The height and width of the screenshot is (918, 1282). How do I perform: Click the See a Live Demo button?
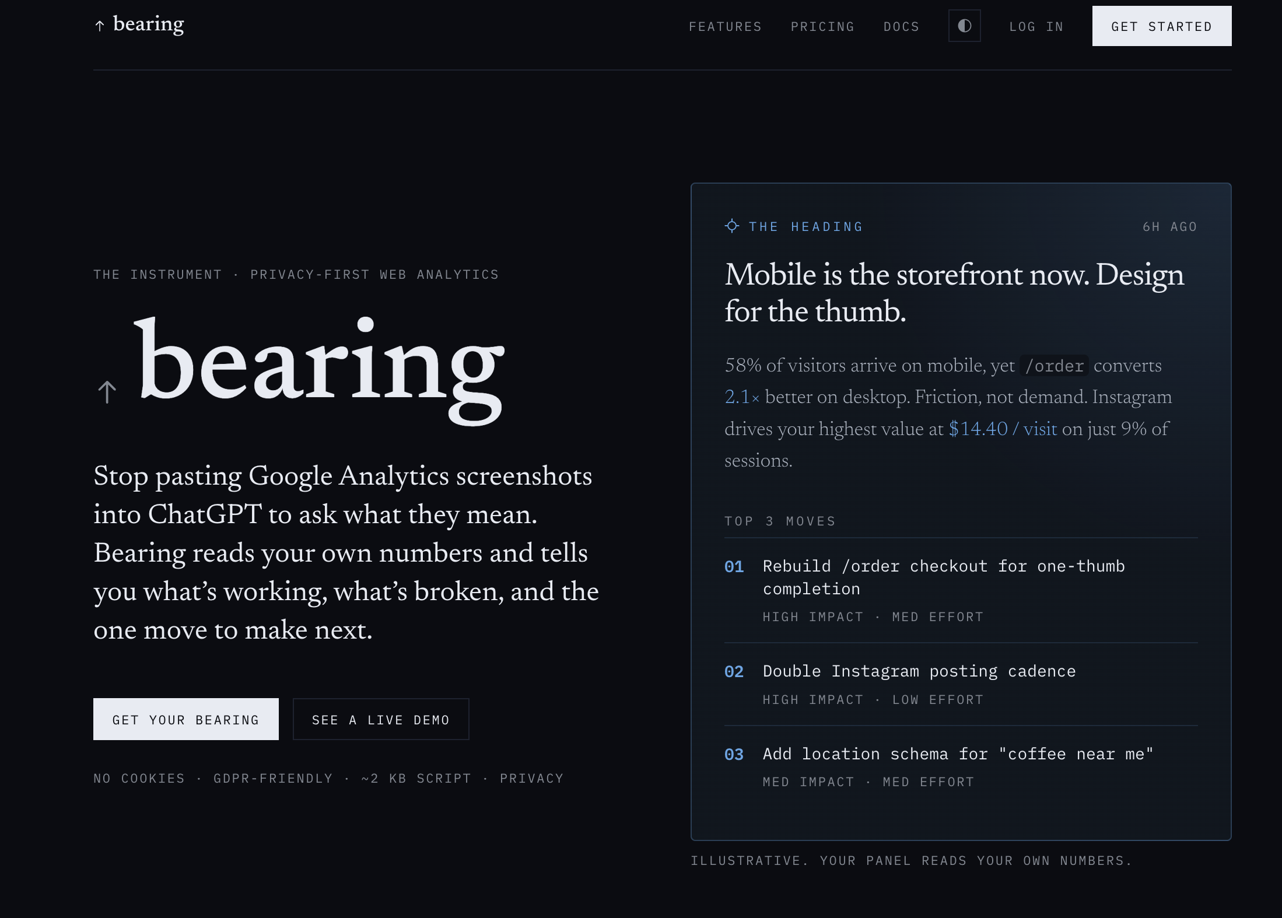381,719
